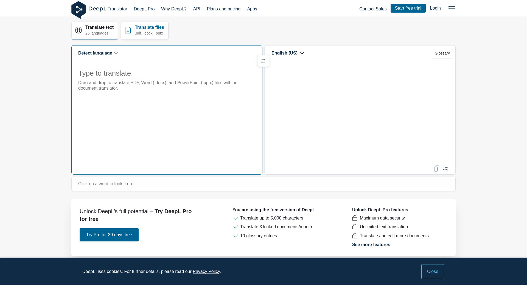Copy the translated text to clipboard
Viewport: 527px width, 285px height.
click(436, 169)
